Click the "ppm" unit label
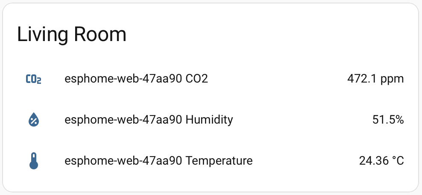 click(393, 79)
